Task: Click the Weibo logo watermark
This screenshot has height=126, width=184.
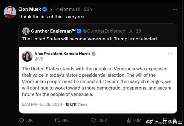Action: click(149, 121)
